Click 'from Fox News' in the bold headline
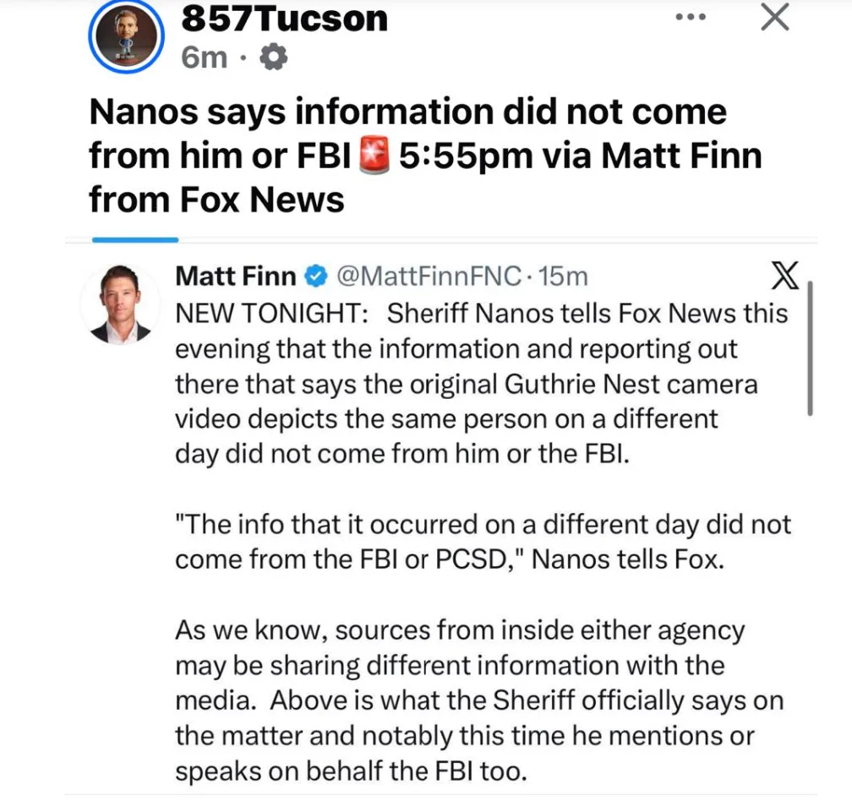The image size is (852, 801). (x=216, y=199)
